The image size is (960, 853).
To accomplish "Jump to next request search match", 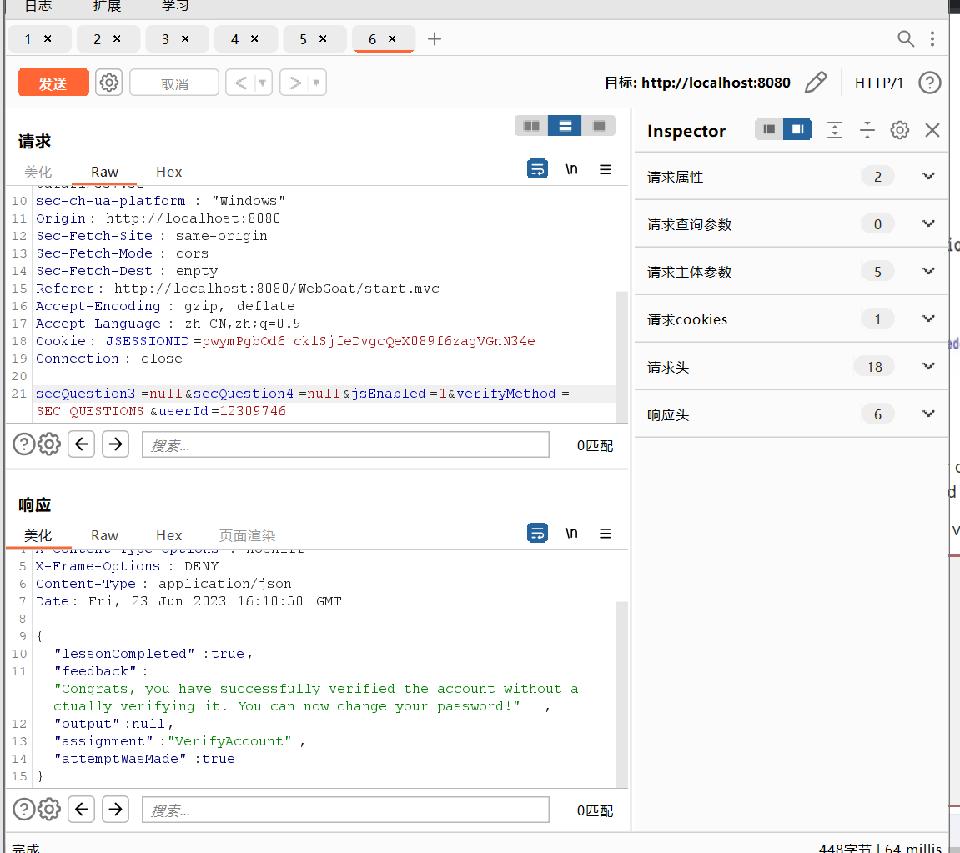I will point(115,444).
